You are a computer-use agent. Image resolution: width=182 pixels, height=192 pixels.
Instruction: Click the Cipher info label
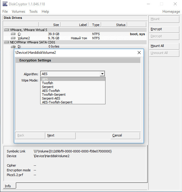[x=12, y=165]
